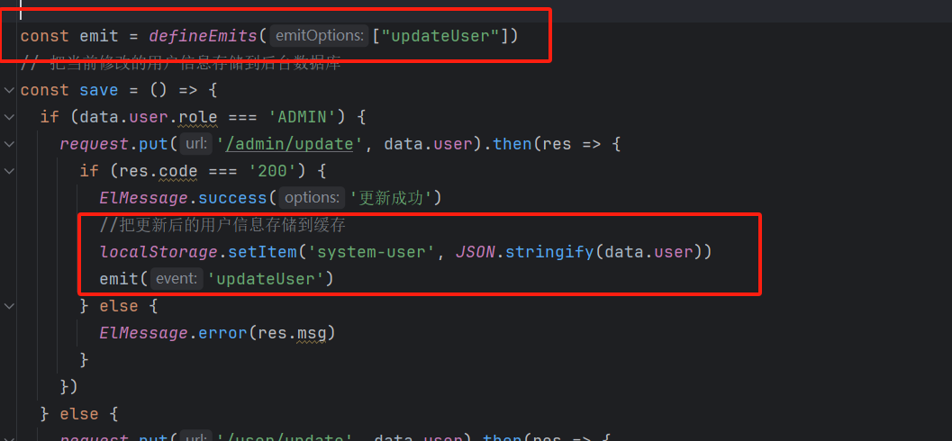
Task: Click the underlined code property in res.code
Action: coord(178,171)
